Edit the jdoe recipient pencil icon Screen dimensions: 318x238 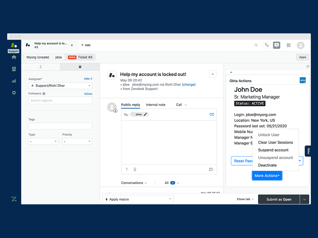pos(145,114)
